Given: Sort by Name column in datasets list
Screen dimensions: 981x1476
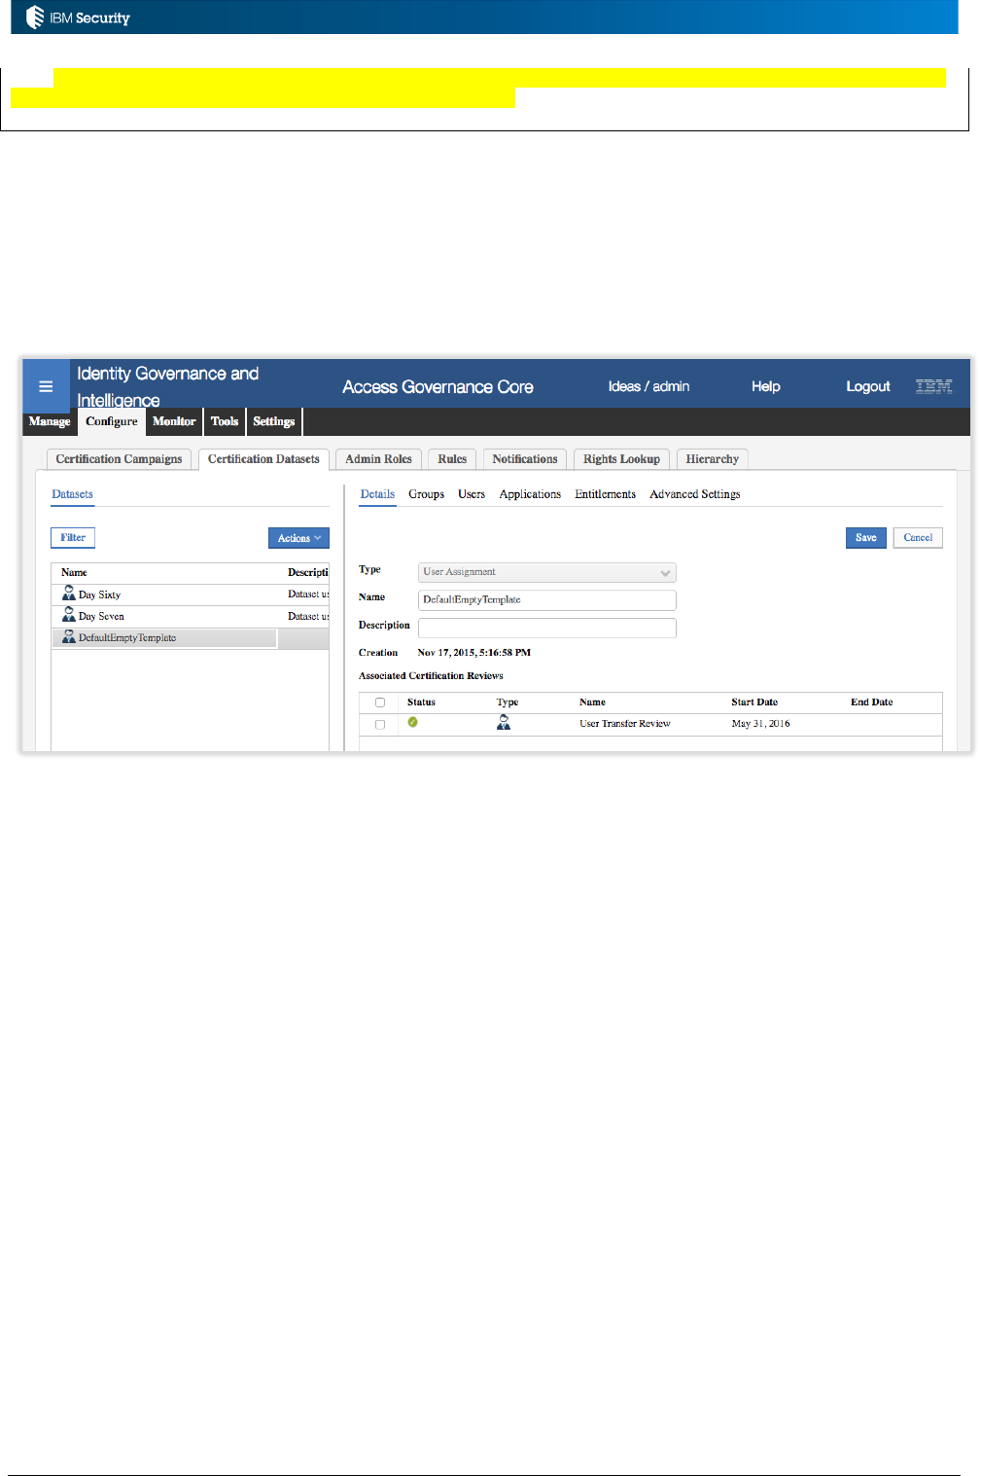Looking at the screenshot, I should click(x=74, y=572).
